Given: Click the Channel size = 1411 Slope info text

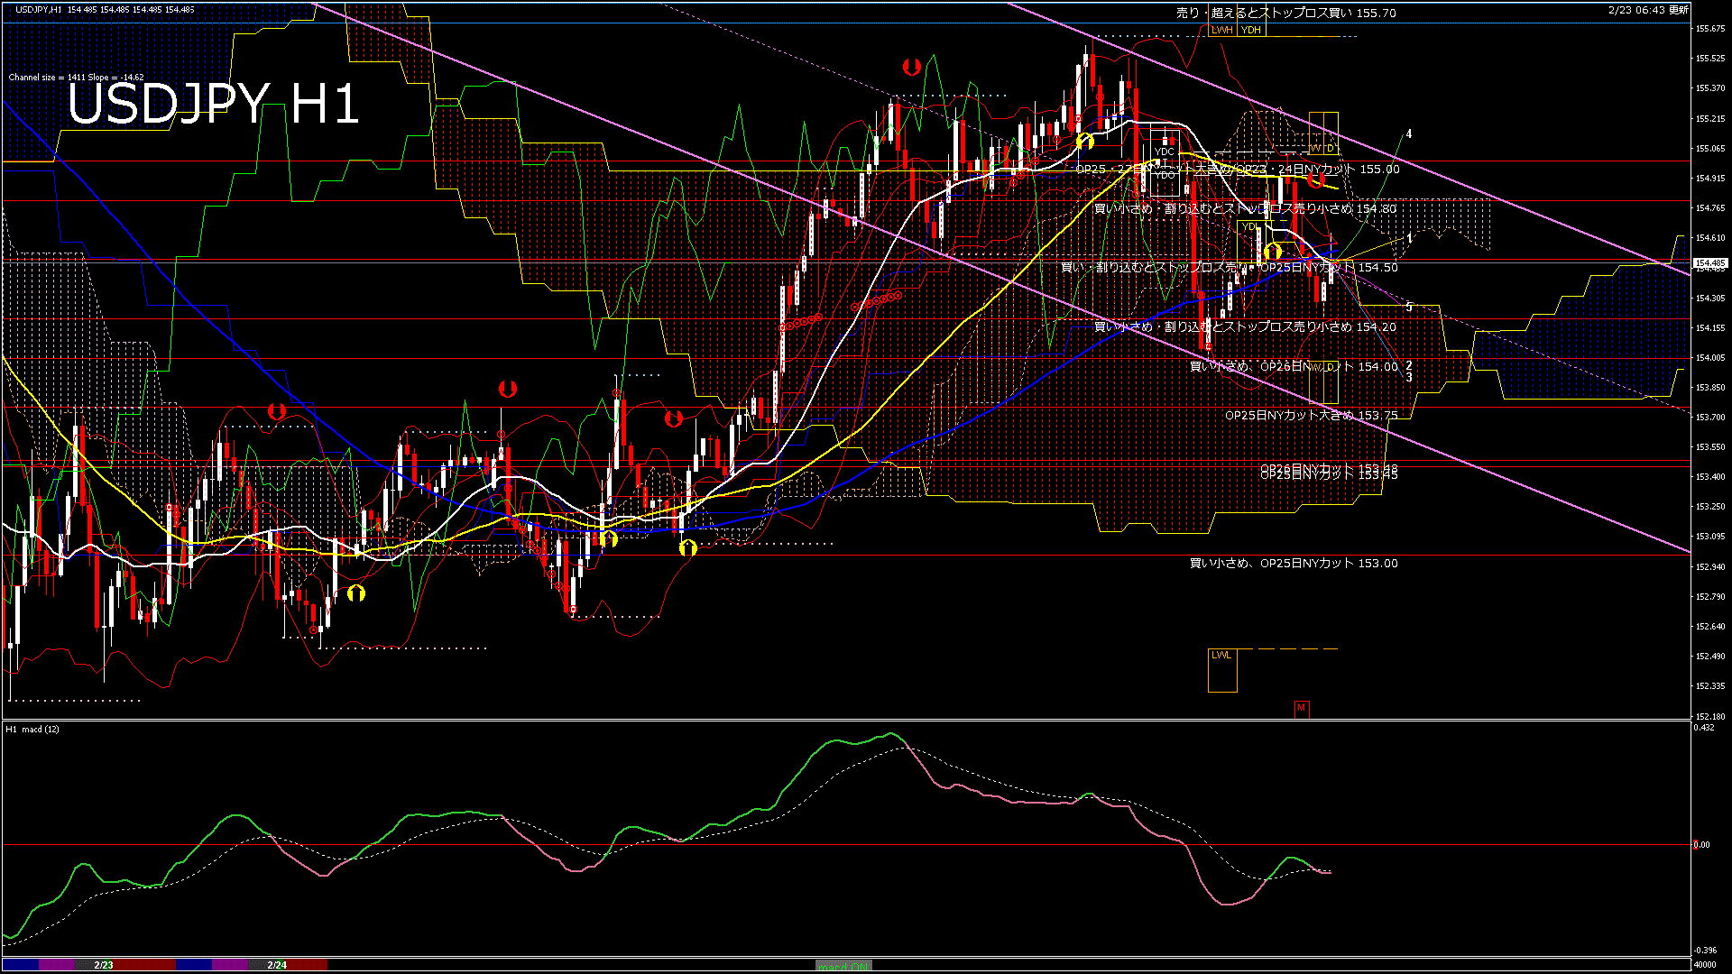Looking at the screenshot, I should point(77,77).
